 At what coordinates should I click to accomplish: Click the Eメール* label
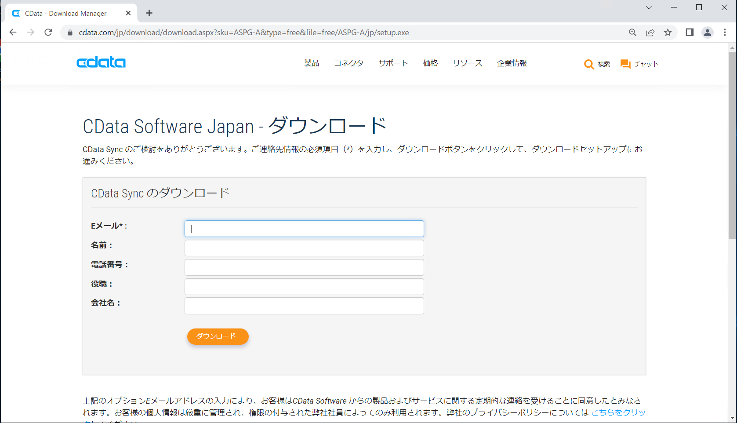[x=109, y=226]
